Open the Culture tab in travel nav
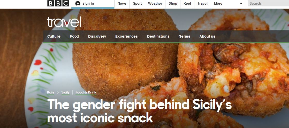Image resolution: width=289 pixels, height=128 pixels. coord(54,36)
